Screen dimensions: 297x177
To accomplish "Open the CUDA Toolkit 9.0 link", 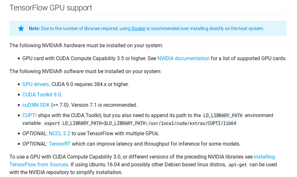I will tap(41, 95).
